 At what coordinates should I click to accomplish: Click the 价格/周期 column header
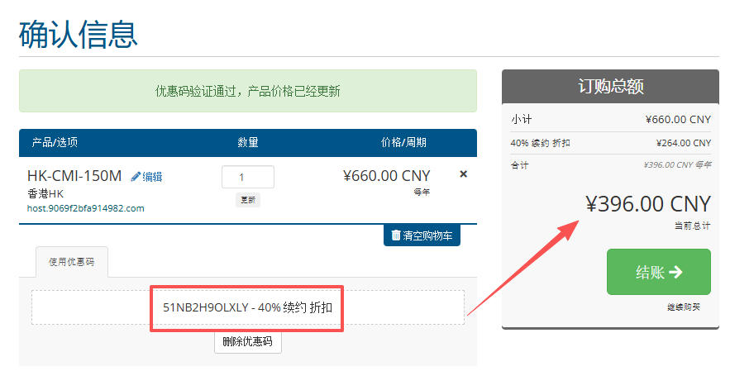pyautogui.click(x=403, y=142)
